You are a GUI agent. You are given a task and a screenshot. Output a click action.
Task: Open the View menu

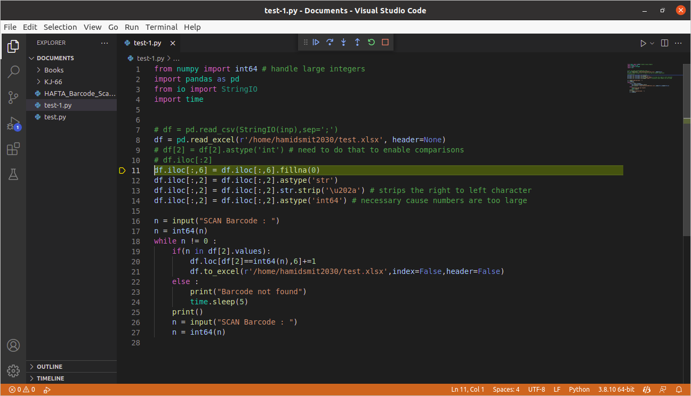[92, 27]
